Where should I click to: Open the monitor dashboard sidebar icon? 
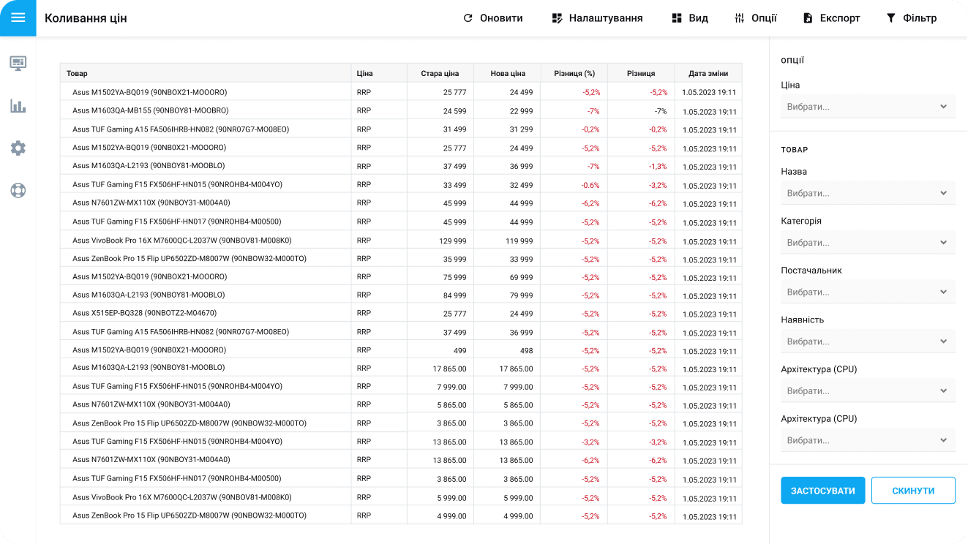point(18,63)
